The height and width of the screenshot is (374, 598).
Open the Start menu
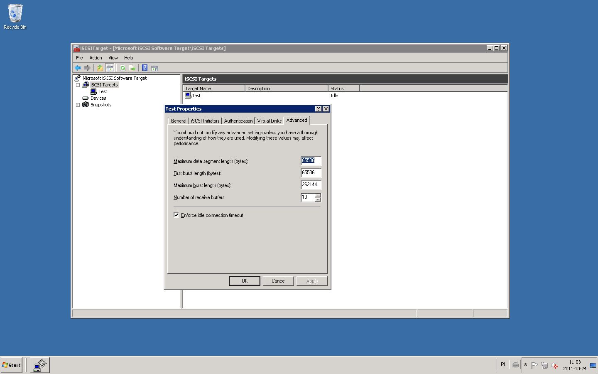(12, 365)
